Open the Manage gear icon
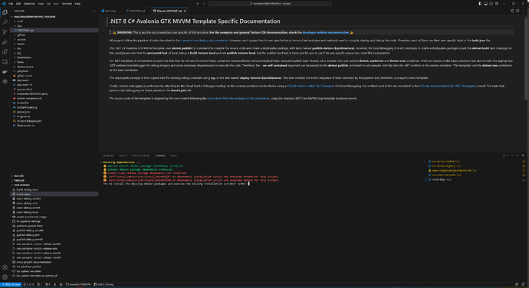The height and width of the screenshot is (288, 529). [5, 277]
